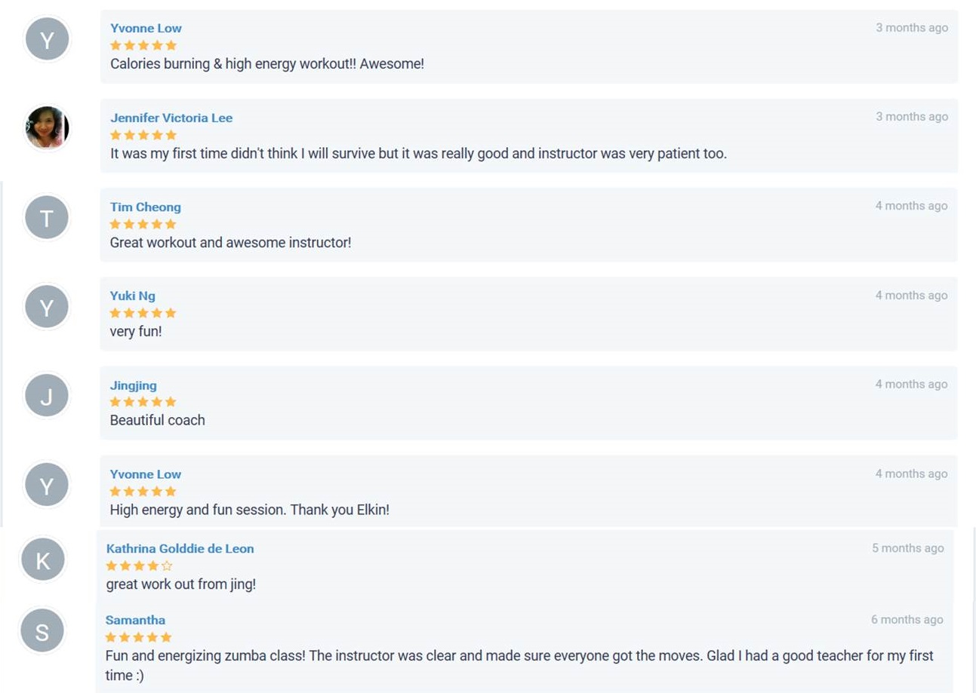Open Tim Cheong reviewer name link
Image resolution: width=976 pixels, height=693 pixels.
click(x=146, y=207)
